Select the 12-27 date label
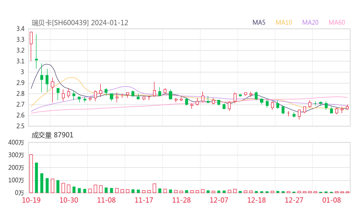Image resolution: width=355 pixels, height=211 pixels. click(294, 200)
